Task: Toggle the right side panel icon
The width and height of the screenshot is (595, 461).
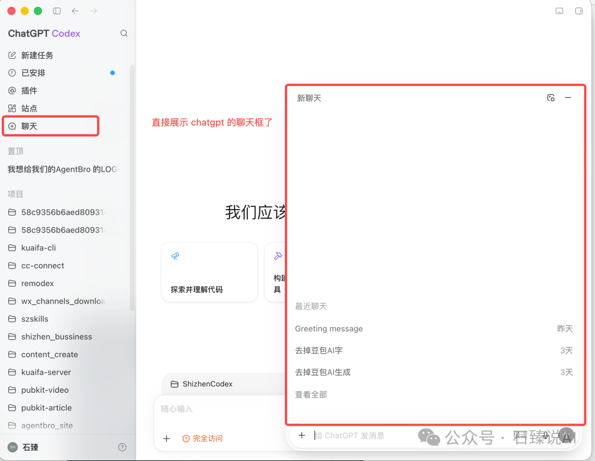Action: tap(578, 11)
